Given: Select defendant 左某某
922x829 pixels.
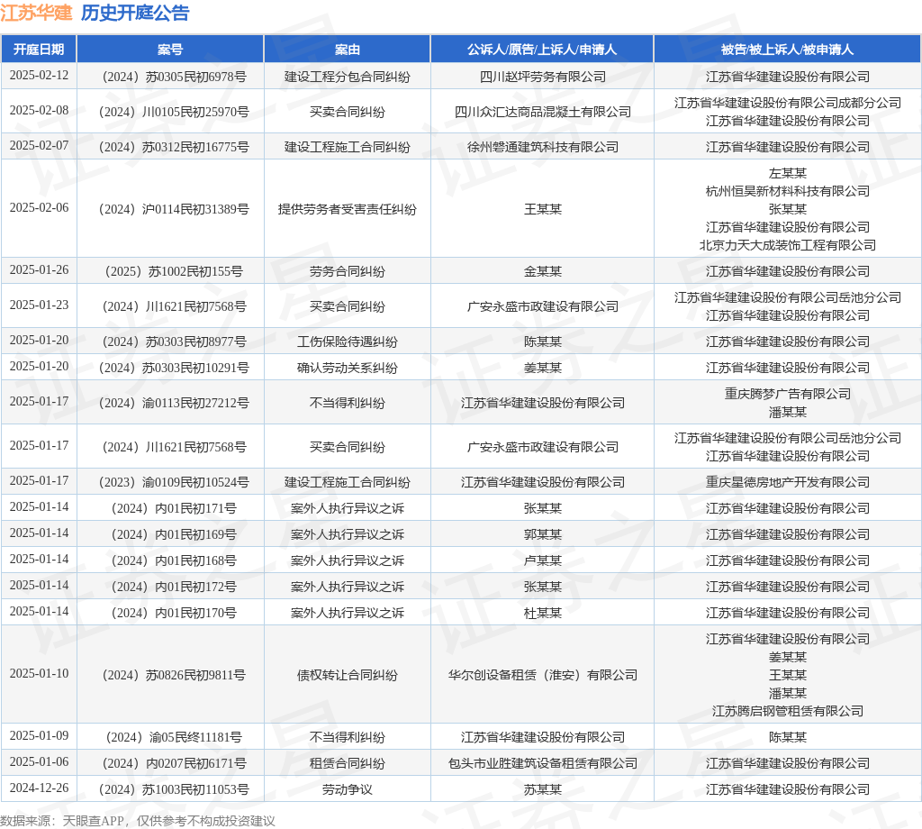Looking at the screenshot, I should pyautogui.click(x=787, y=174).
